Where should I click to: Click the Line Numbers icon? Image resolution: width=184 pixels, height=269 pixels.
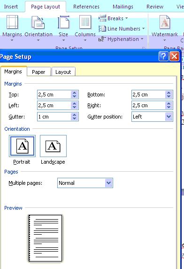pos(102,29)
